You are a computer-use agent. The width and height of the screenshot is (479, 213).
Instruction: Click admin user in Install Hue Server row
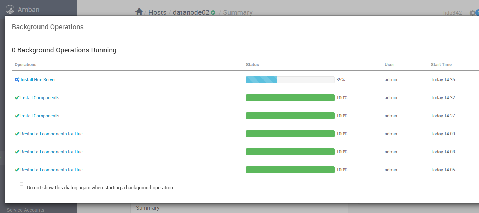pos(391,80)
